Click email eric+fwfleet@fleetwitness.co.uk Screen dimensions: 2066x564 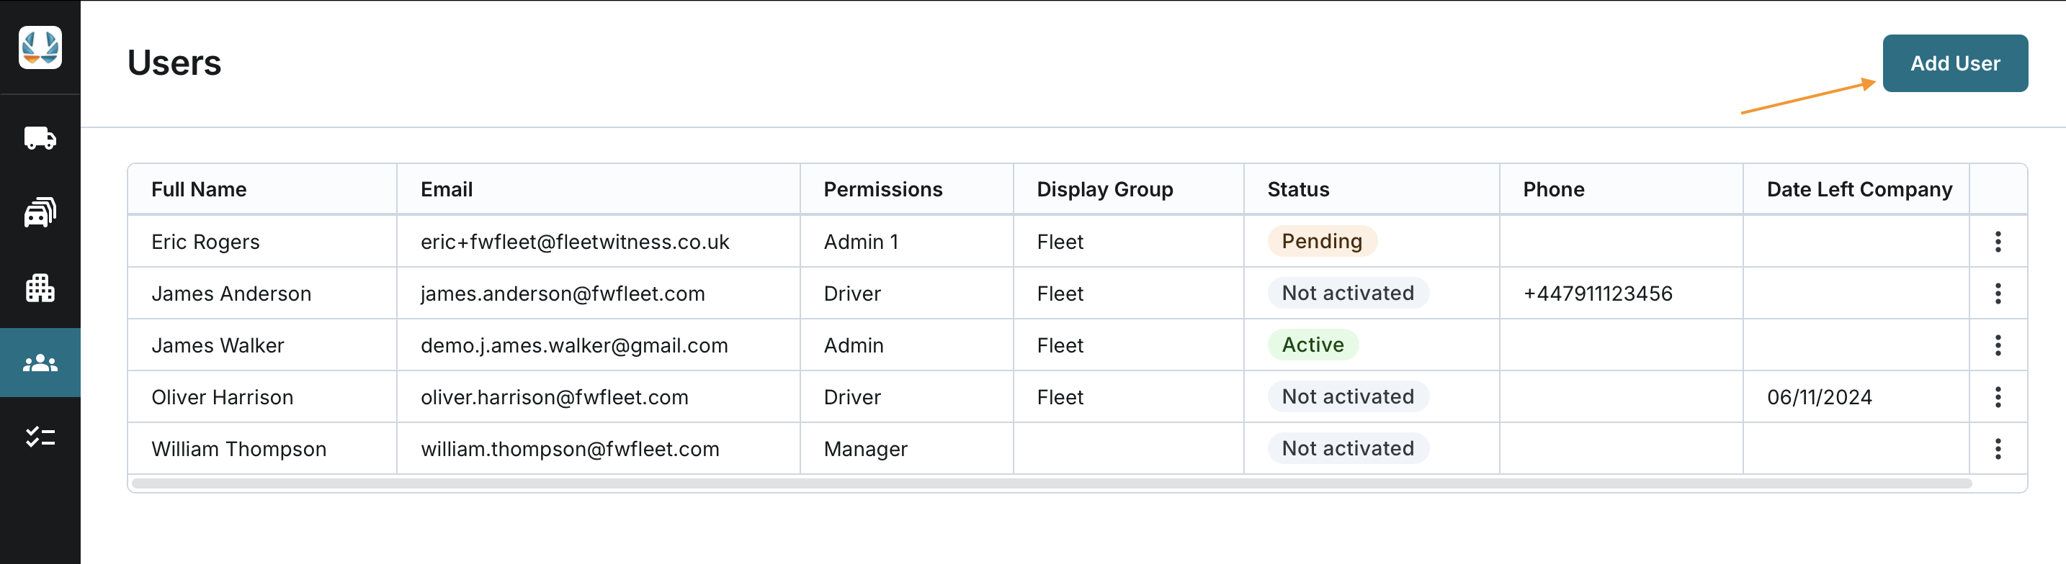(574, 242)
